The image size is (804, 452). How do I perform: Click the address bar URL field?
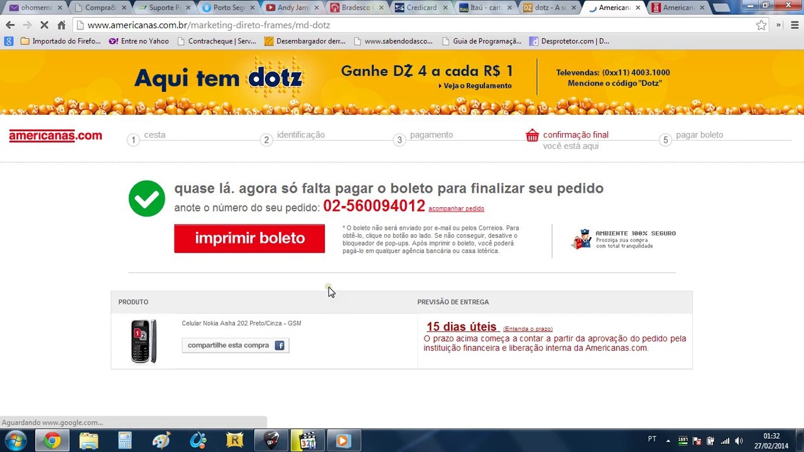click(415, 25)
